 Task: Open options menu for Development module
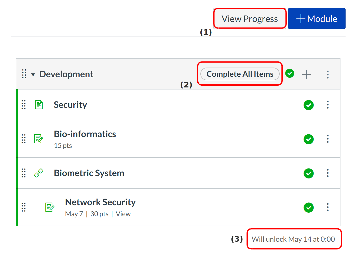(x=328, y=74)
